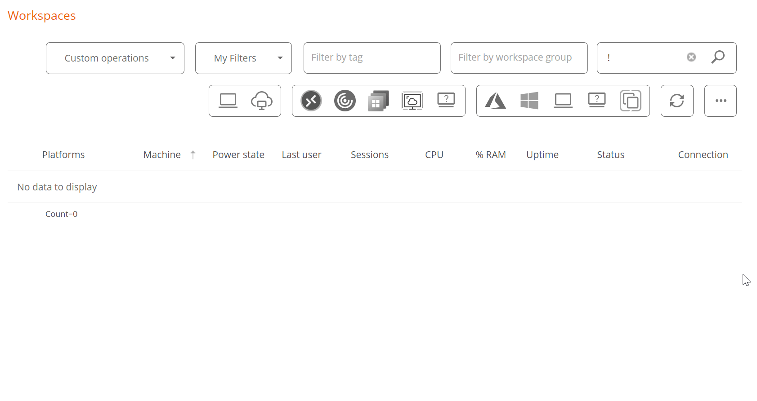757x401 pixels.
Task: Filter by stacked Windows app icon
Action: coord(378,101)
